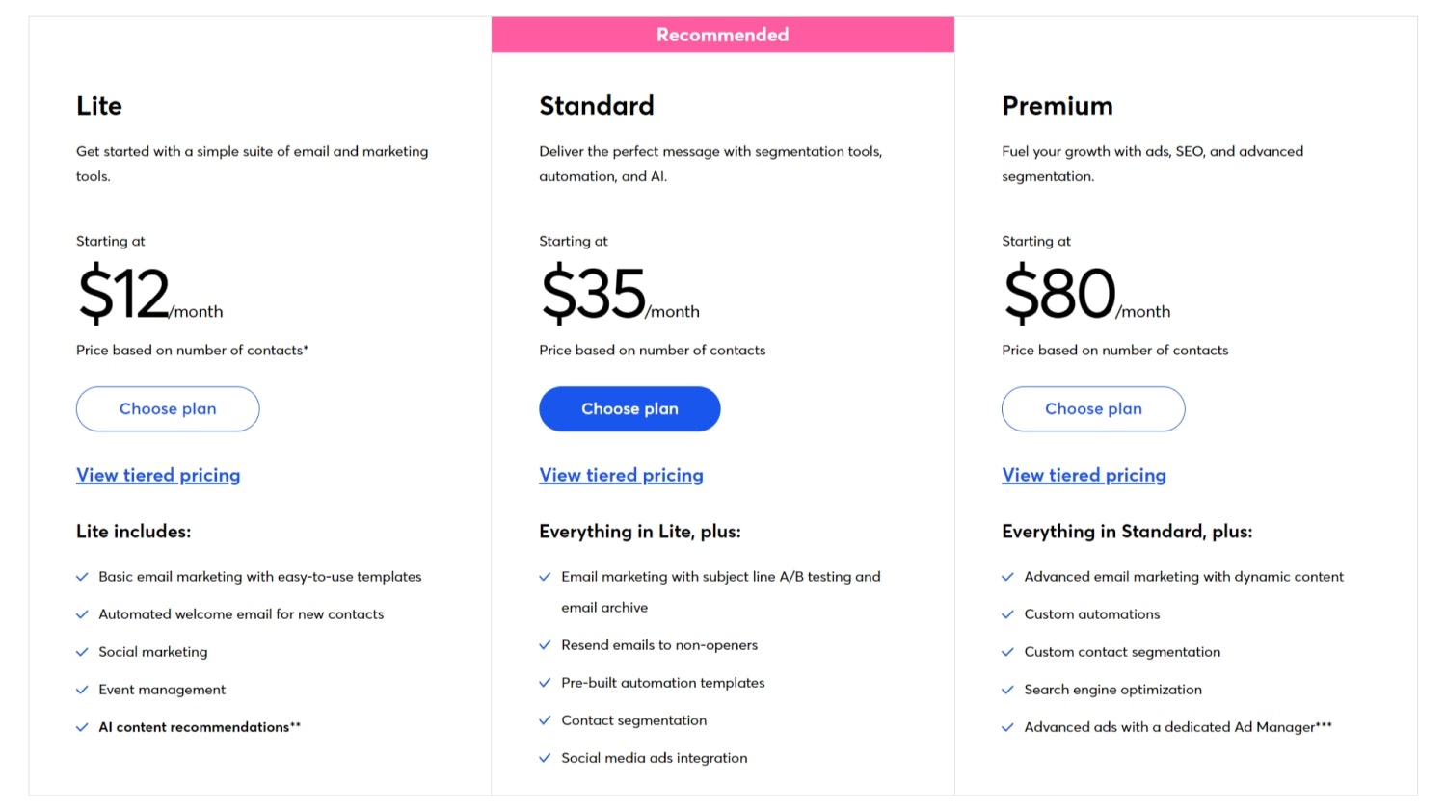Click checkmark beside Custom automations

click(1007, 614)
